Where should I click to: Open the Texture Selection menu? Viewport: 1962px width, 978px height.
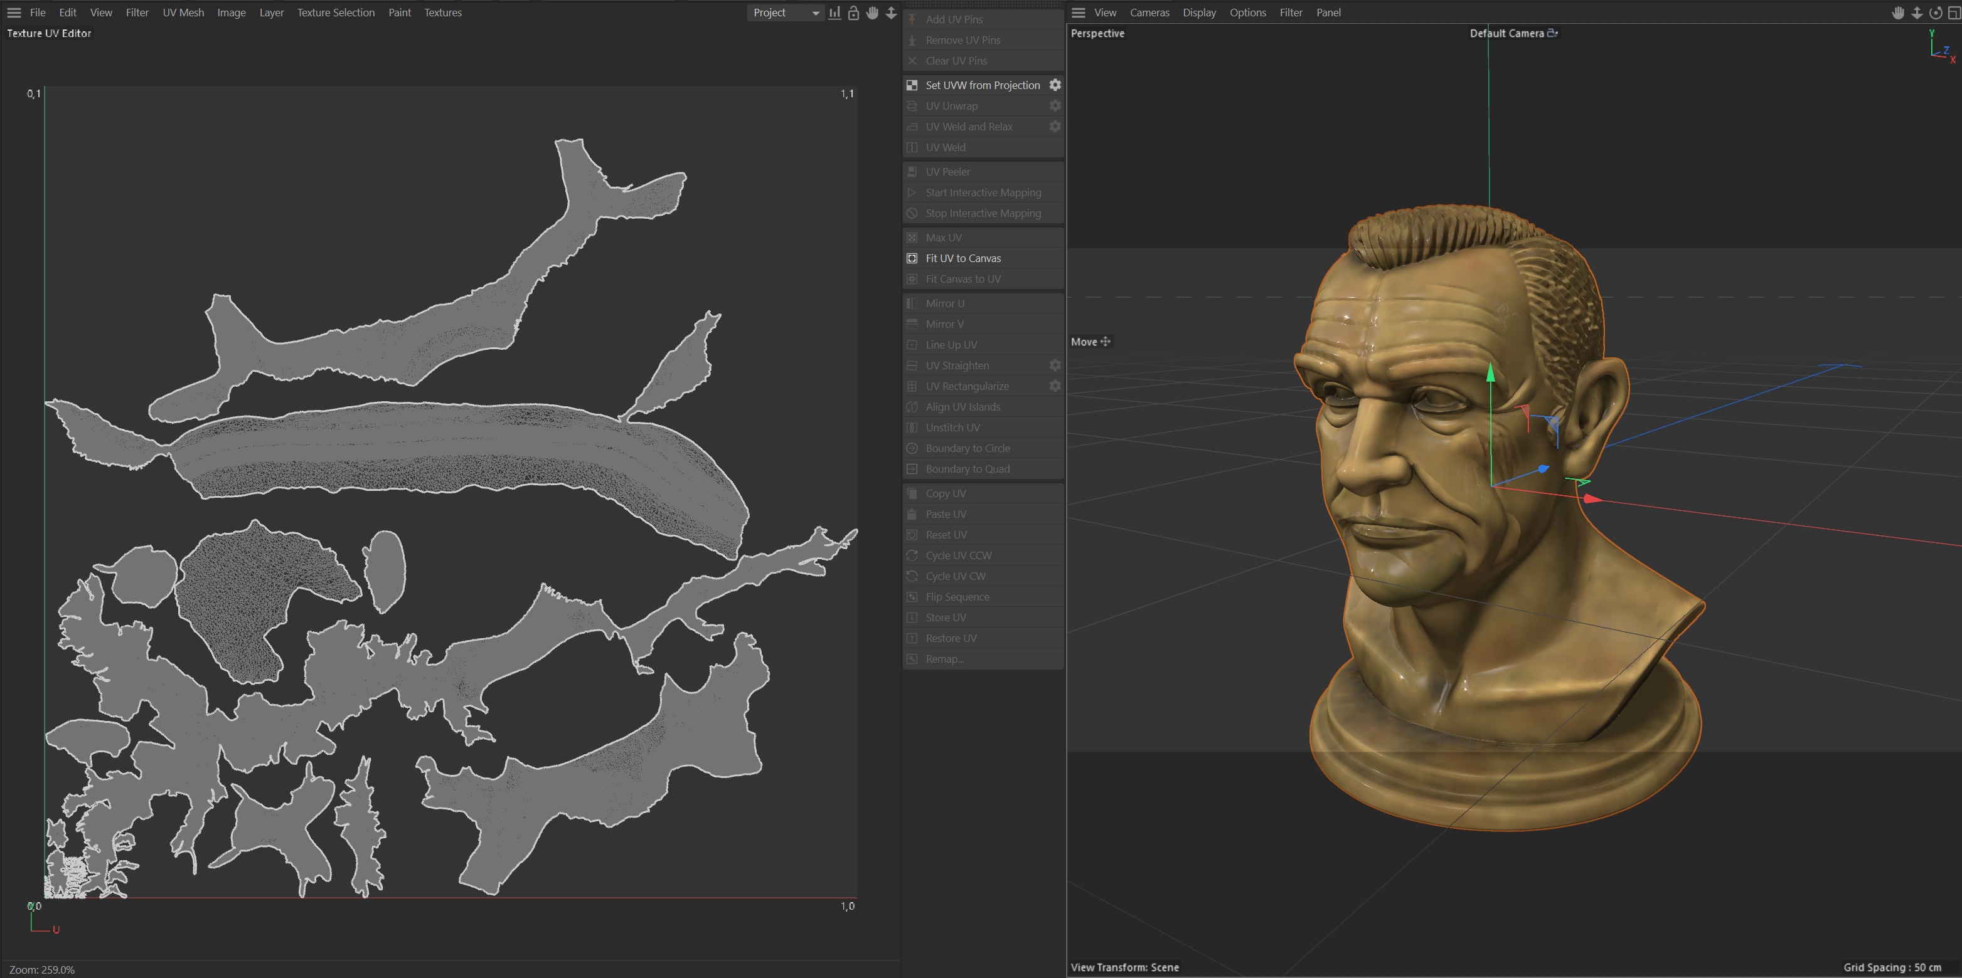pyautogui.click(x=335, y=13)
